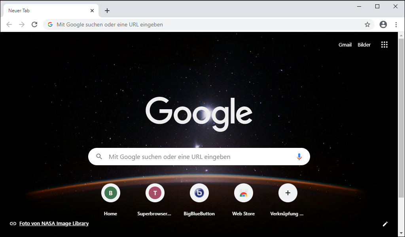Open the Gmail link
The height and width of the screenshot is (237, 405).
345,45
